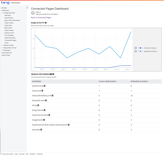Expand the Diagnostics & Tools section
This screenshot has height=155, width=164.
pos(2,48)
